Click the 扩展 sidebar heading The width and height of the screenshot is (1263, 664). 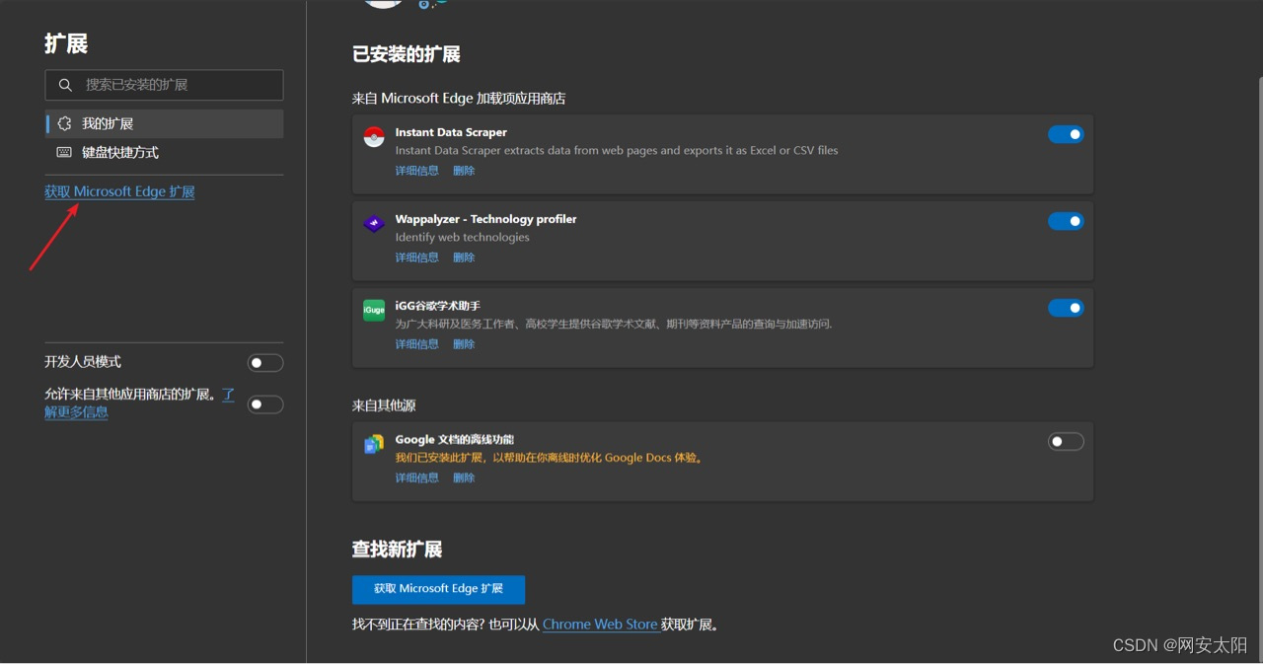(66, 43)
